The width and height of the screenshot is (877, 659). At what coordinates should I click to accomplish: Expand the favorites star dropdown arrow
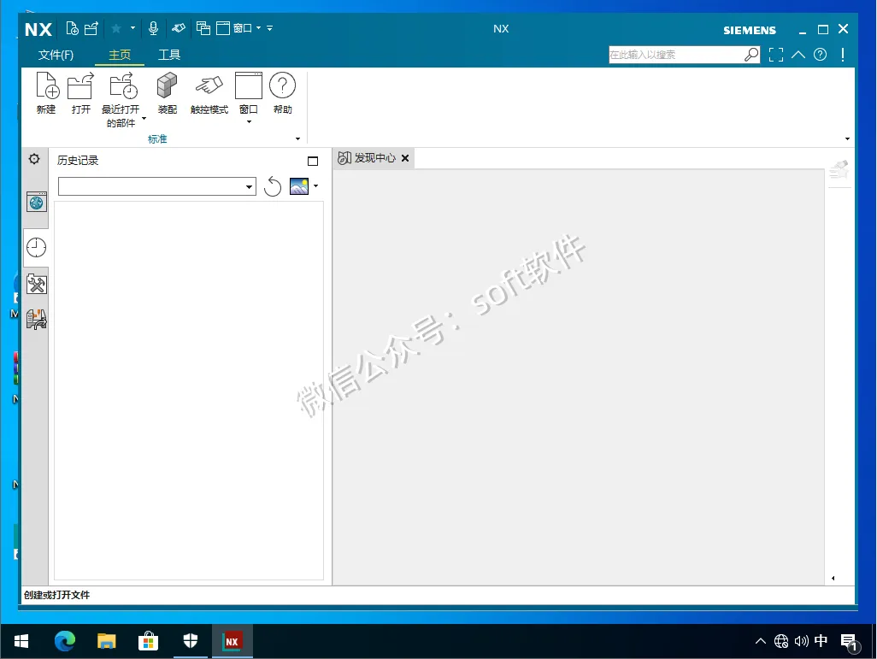point(132,27)
